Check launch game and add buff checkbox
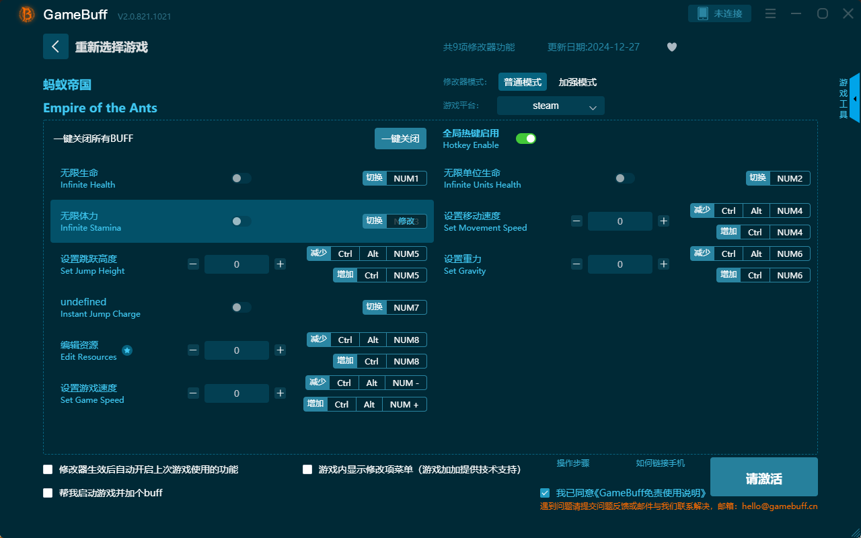 coord(48,493)
